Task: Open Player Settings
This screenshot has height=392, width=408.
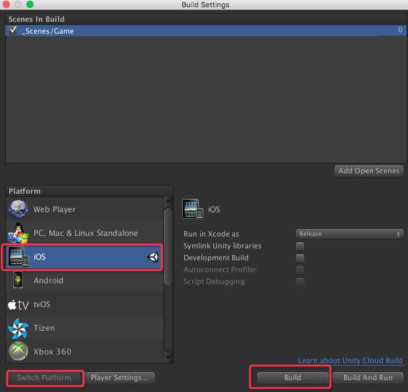Action: pyautogui.click(x=119, y=378)
